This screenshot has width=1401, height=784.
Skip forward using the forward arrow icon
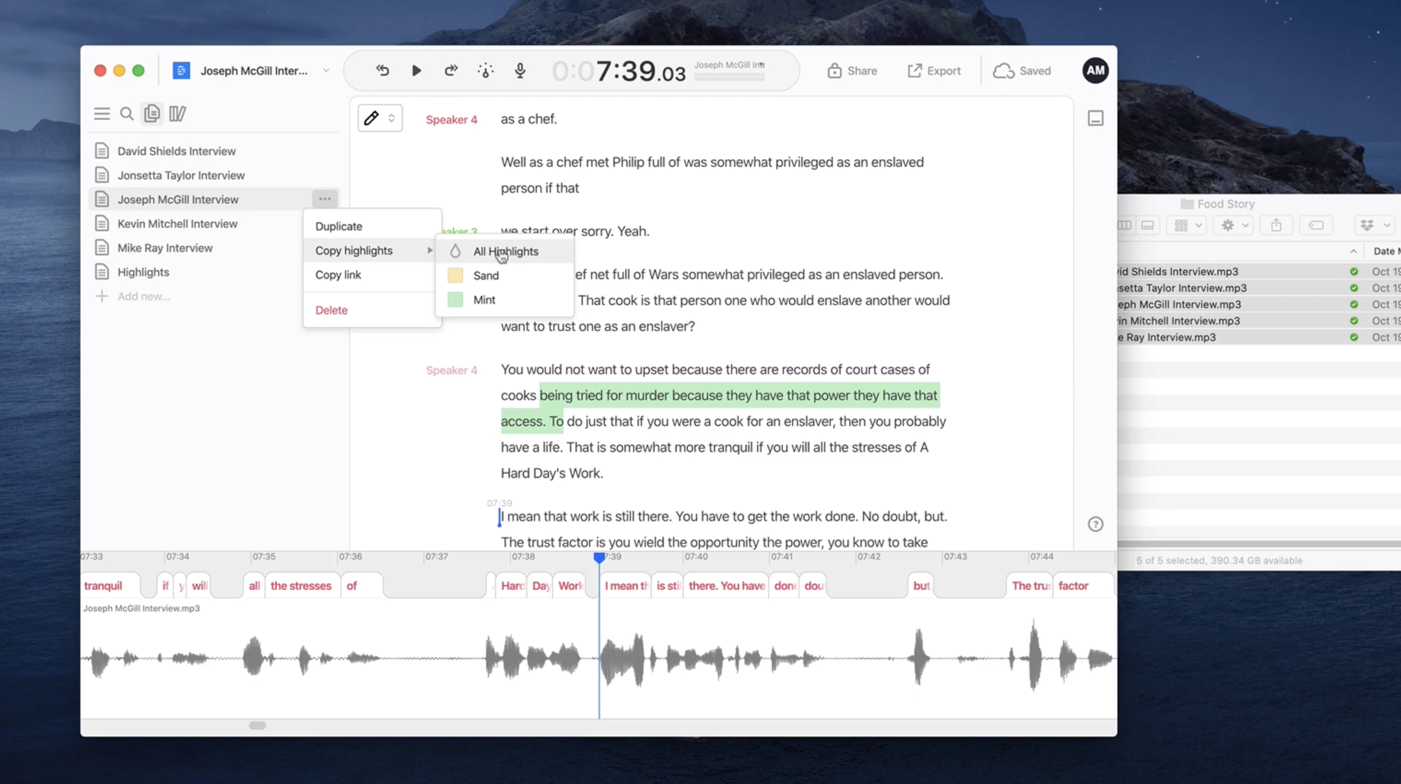[x=450, y=70]
